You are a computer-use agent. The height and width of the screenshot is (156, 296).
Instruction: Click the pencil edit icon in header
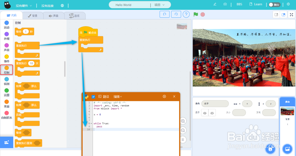pos(215,4)
